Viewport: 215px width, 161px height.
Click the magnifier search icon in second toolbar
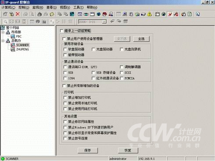pyautogui.click(x=5, y=21)
